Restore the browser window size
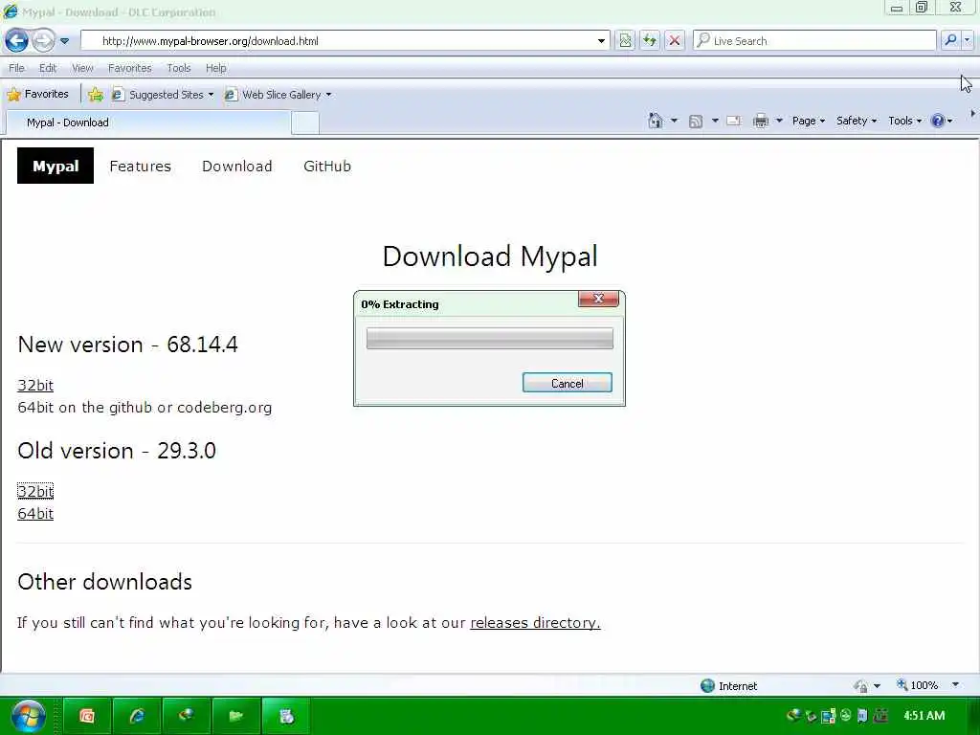The width and height of the screenshot is (980, 735). click(x=922, y=8)
